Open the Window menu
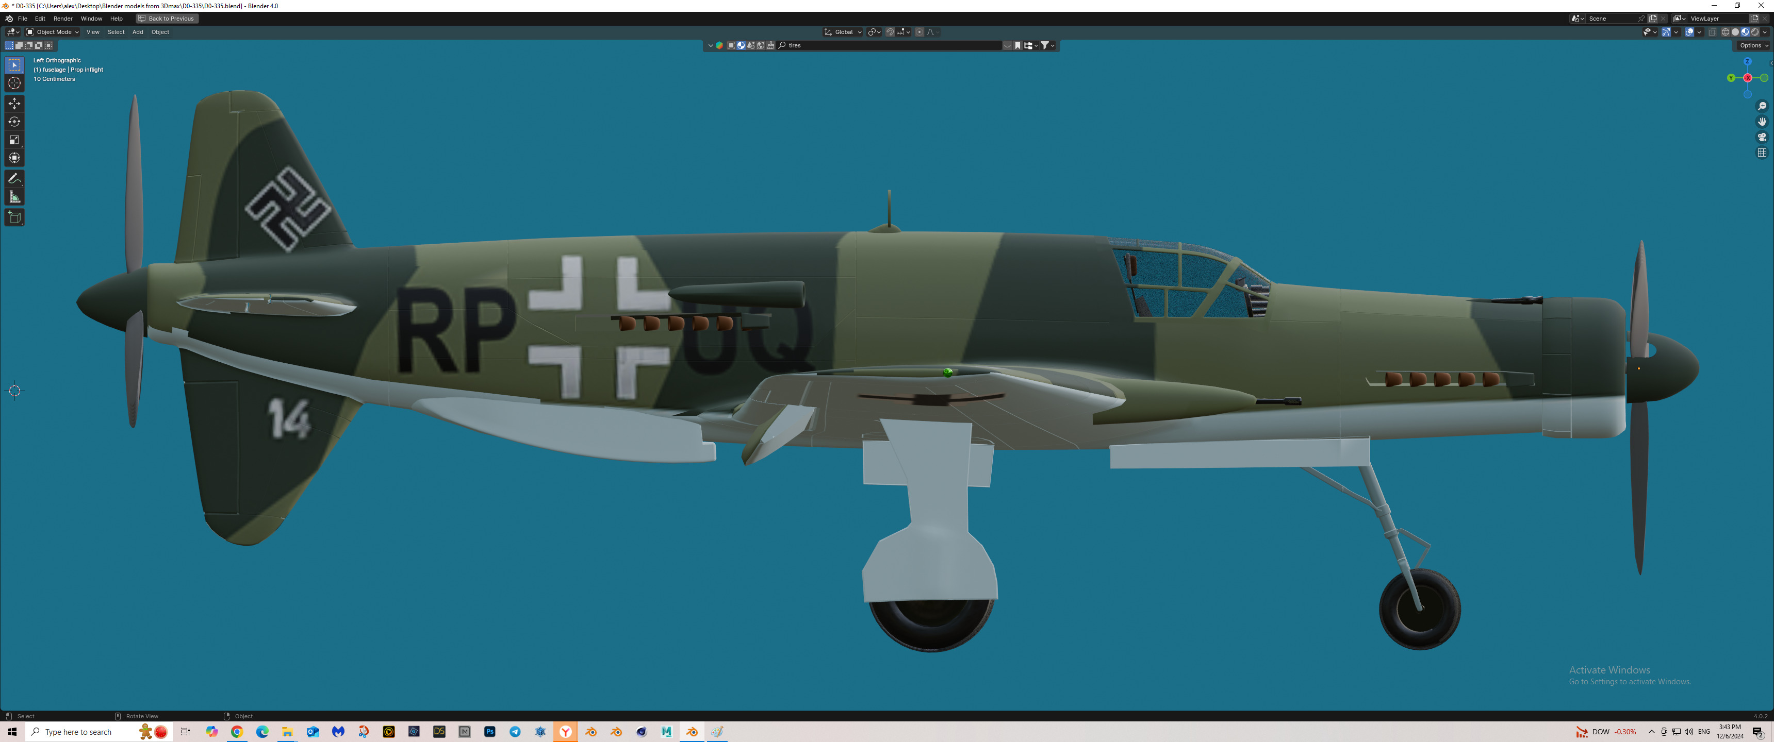The height and width of the screenshot is (742, 1774). (91, 19)
